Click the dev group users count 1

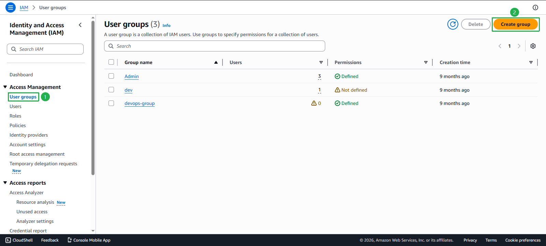[319, 90]
